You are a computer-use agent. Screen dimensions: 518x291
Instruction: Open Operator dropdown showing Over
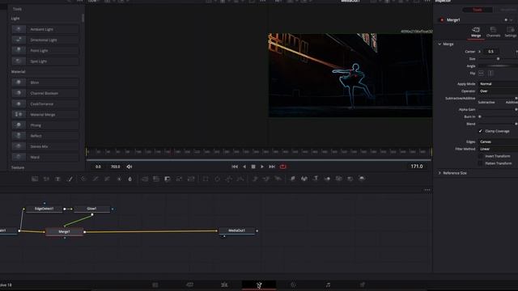498,91
